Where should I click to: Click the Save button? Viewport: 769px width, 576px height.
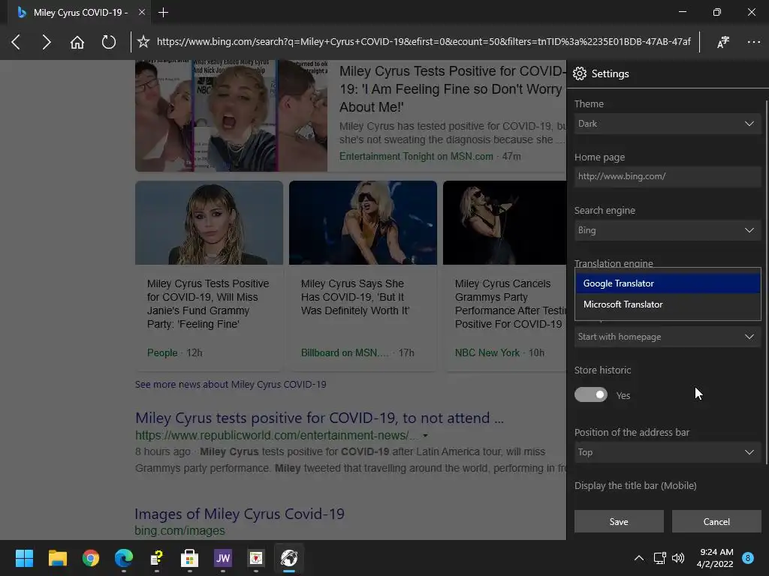click(x=619, y=522)
